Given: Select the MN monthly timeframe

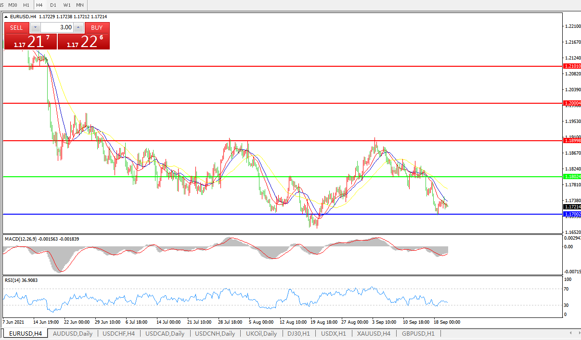Looking at the screenshot, I should coord(80,5).
